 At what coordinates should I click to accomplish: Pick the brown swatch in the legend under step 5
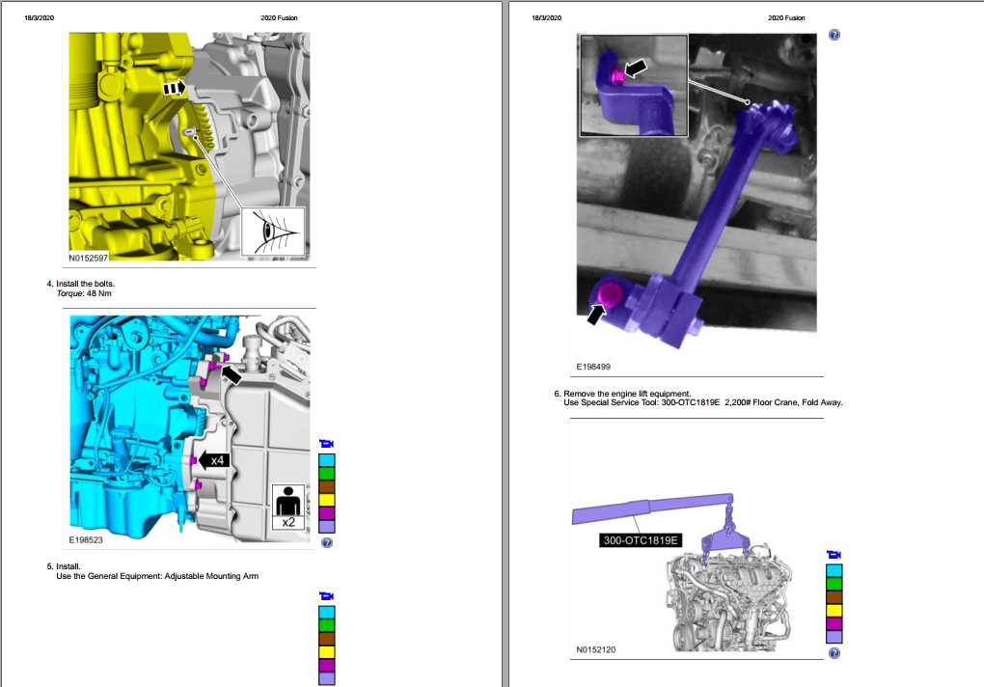327,639
